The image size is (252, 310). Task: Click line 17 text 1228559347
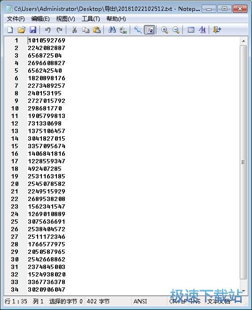click(x=47, y=161)
